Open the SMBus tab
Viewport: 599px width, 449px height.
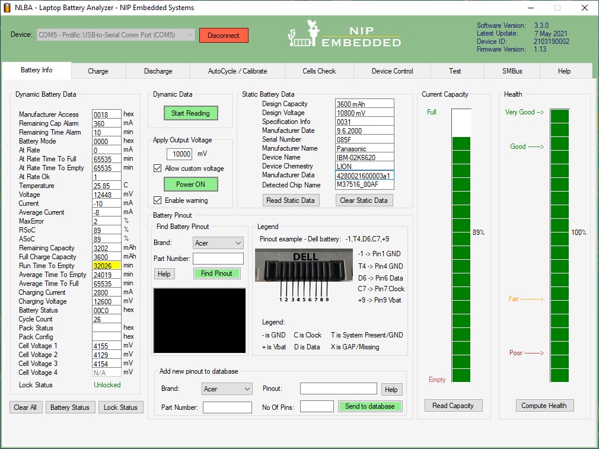(x=512, y=71)
